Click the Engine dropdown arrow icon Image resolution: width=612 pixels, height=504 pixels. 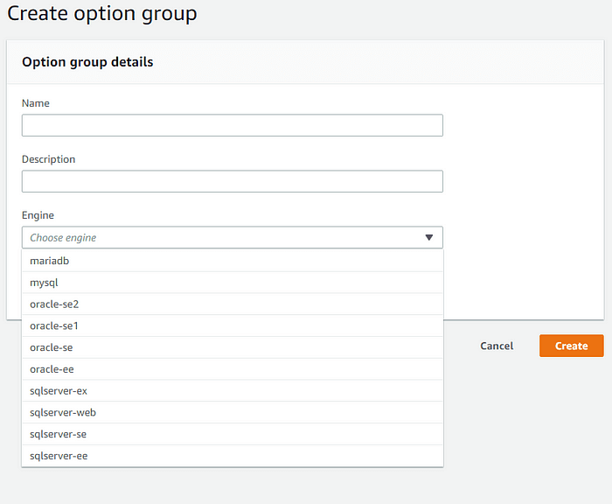point(429,237)
